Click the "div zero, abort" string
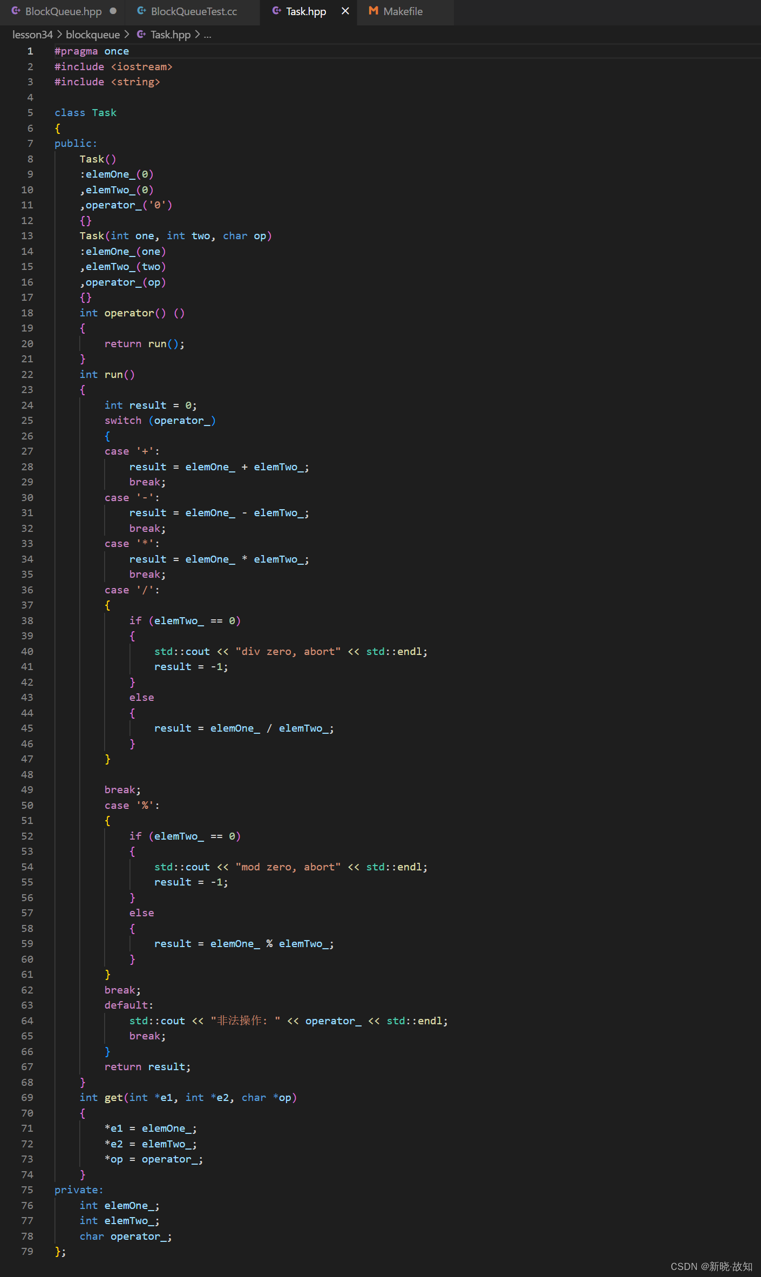Image resolution: width=761 pixels, height=1277 pixels. coord(288,652)
